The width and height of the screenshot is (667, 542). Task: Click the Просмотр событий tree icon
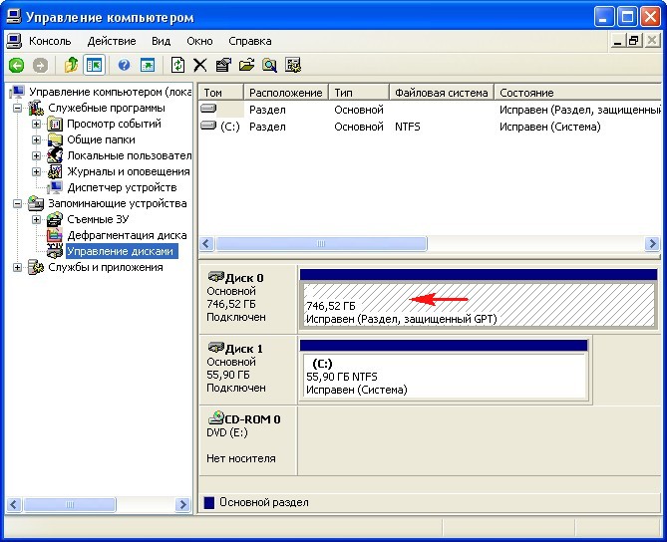(55, 124)
